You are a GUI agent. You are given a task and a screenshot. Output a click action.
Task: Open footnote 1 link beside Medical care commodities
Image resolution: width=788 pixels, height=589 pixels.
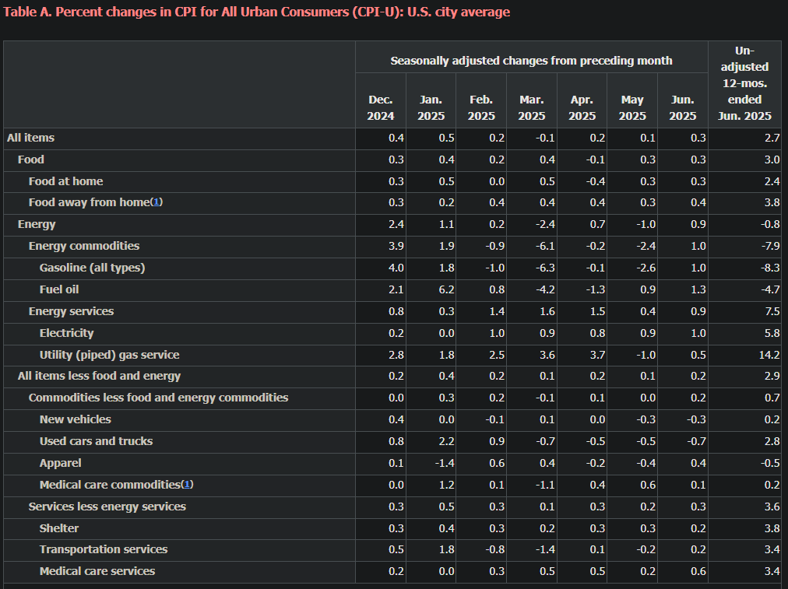point(187,484)
